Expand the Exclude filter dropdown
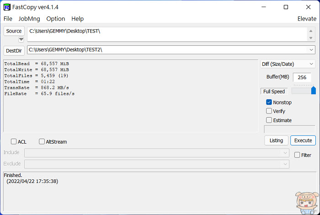The height and width of the screenshot is (215, 320). 285,164
